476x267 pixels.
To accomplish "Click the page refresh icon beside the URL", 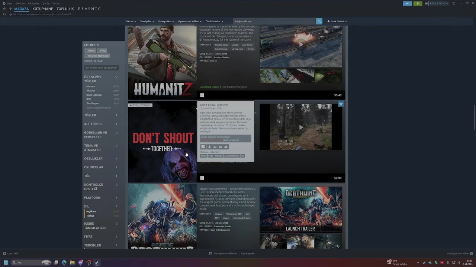I will point(4,14).
